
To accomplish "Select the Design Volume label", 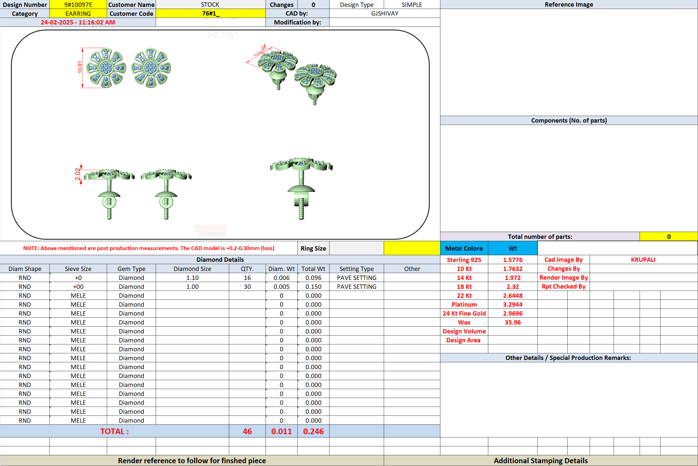I will [x=464, y=331].
